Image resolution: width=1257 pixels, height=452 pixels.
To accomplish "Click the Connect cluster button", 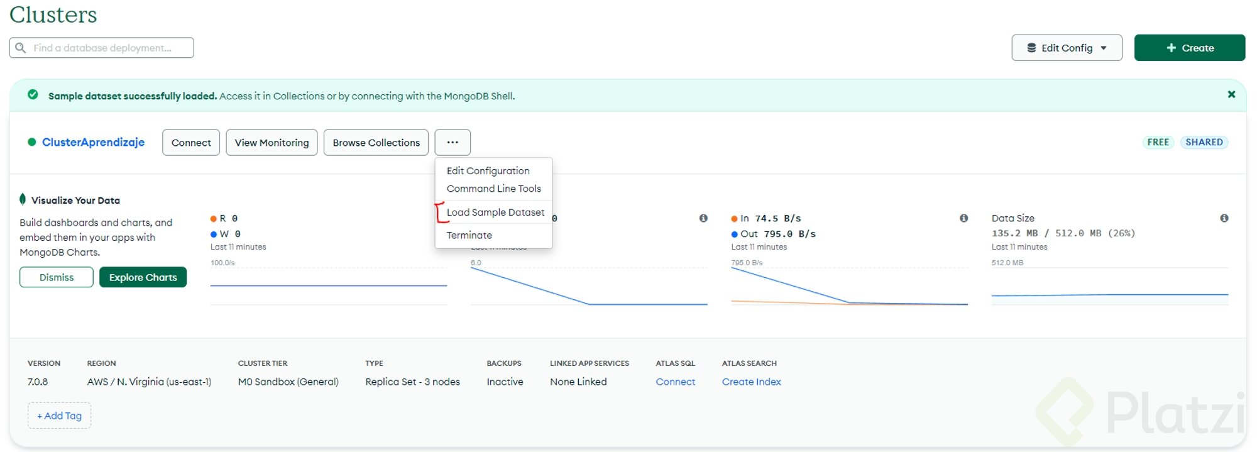I will pos(191,143).
